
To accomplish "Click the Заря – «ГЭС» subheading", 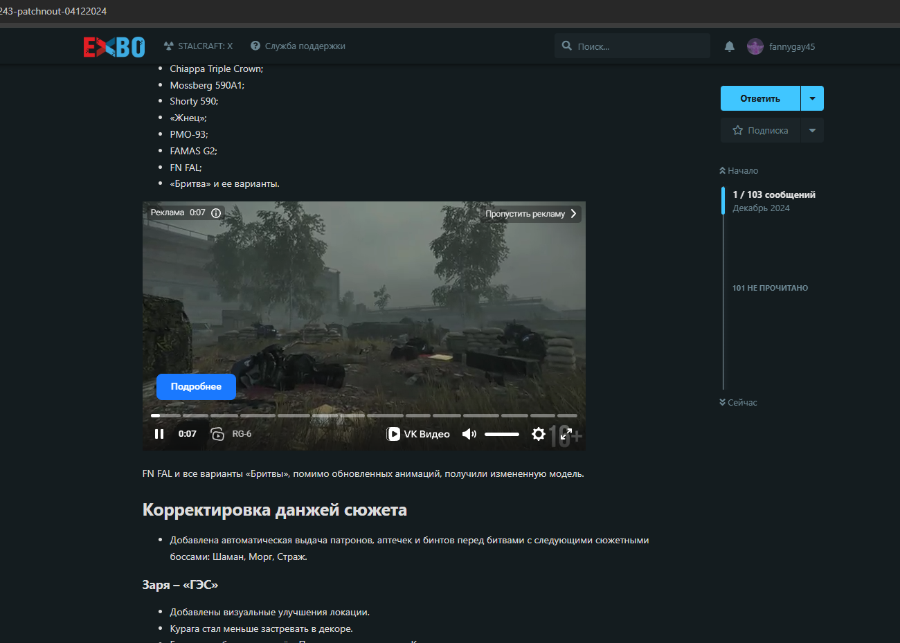I will click(x=180, y=585).
